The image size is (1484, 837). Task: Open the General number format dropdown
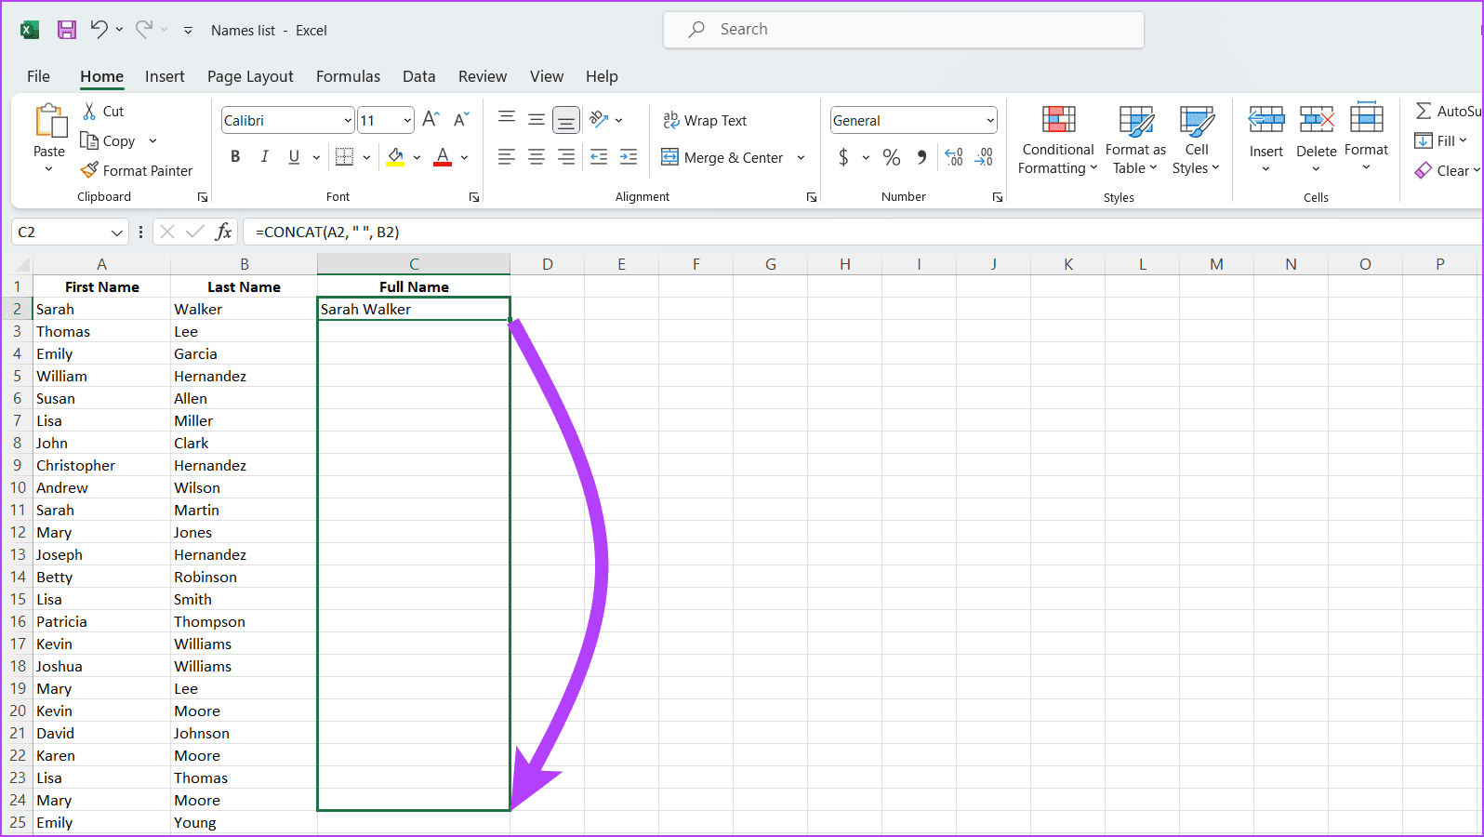click(x=989, y=120)
